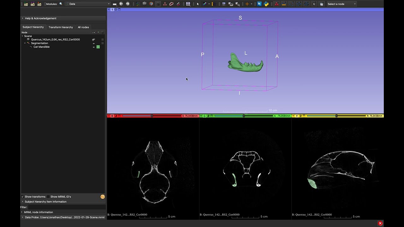This screenshot has width=404, height=227.
Task: Click the green Cat Mandible color swatch
Action: (98, 47)
